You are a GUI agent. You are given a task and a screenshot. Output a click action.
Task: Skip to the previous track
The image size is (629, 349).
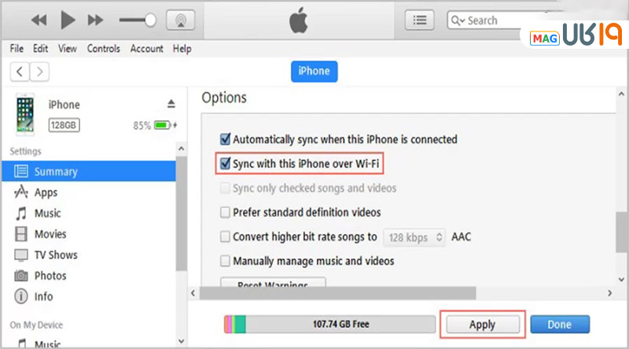[39, 19]
